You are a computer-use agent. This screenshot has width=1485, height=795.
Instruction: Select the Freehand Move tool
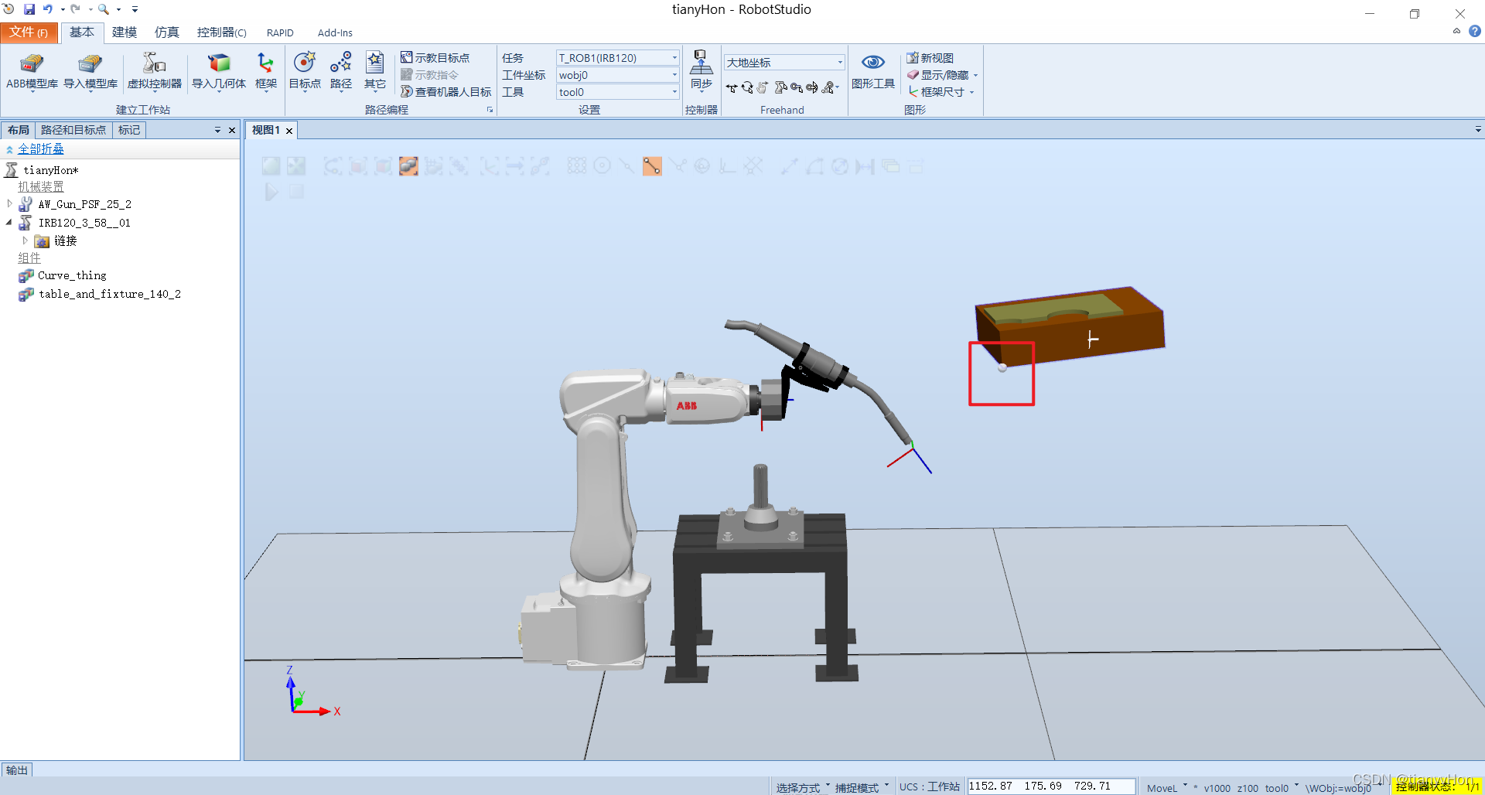(x=731, y=88)
